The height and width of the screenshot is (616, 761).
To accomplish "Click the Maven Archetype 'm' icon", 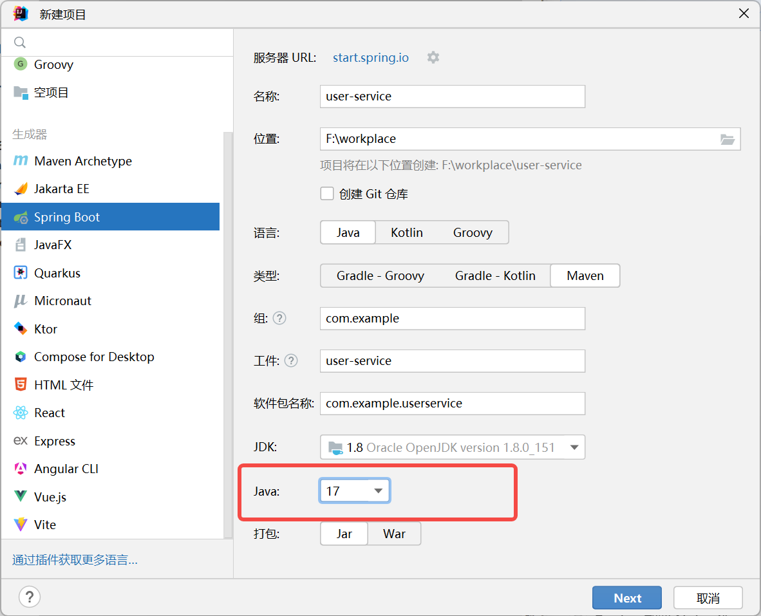I will tap(21, 160).
